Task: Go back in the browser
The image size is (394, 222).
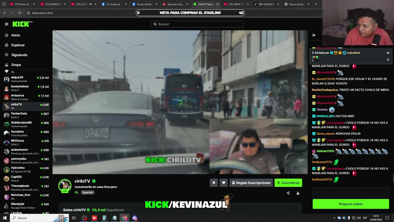Action: [5, 13]
